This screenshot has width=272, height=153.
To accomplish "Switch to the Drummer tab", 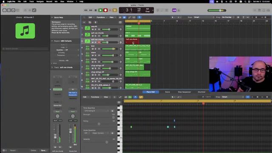I will click(201, 92).
